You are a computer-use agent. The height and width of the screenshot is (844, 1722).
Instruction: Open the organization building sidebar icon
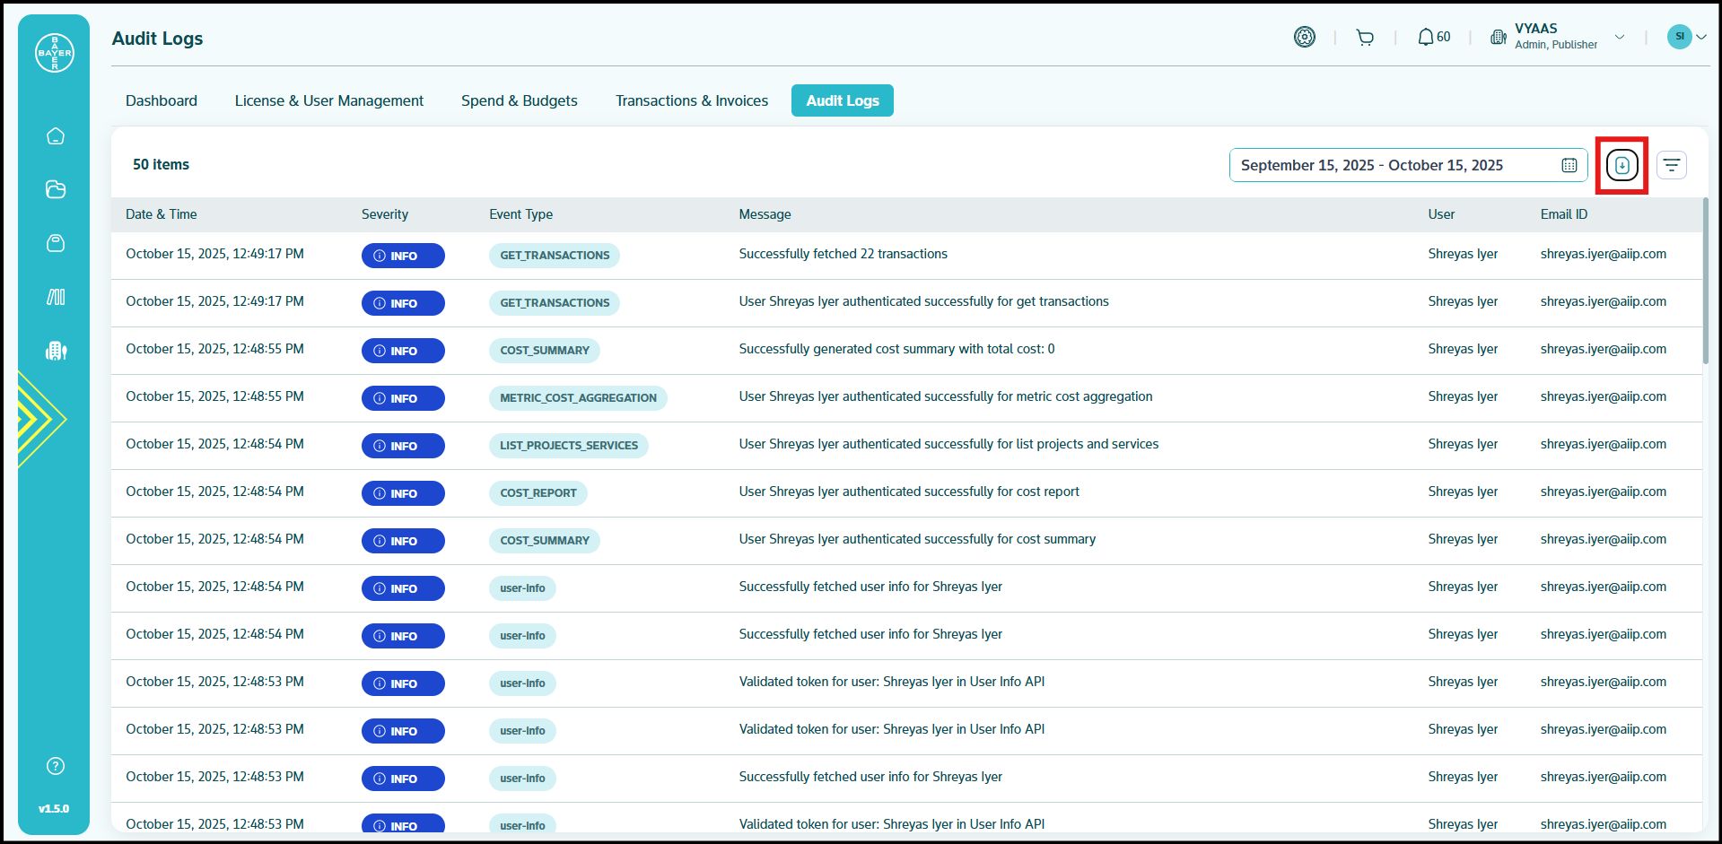(56, 351)
